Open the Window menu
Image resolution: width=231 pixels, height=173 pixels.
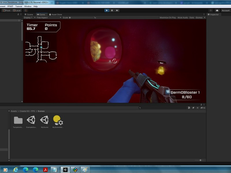28,6
